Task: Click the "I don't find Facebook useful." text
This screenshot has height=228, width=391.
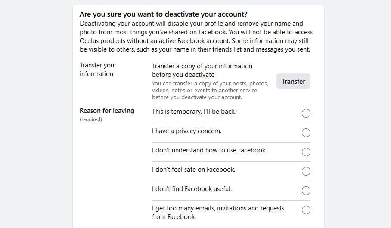Action: coord(192,189)
